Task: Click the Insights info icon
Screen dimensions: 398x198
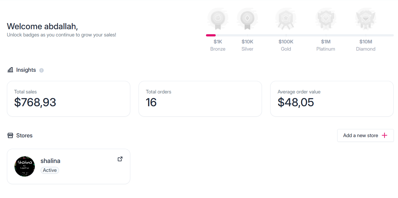Action: coord(41,70)
